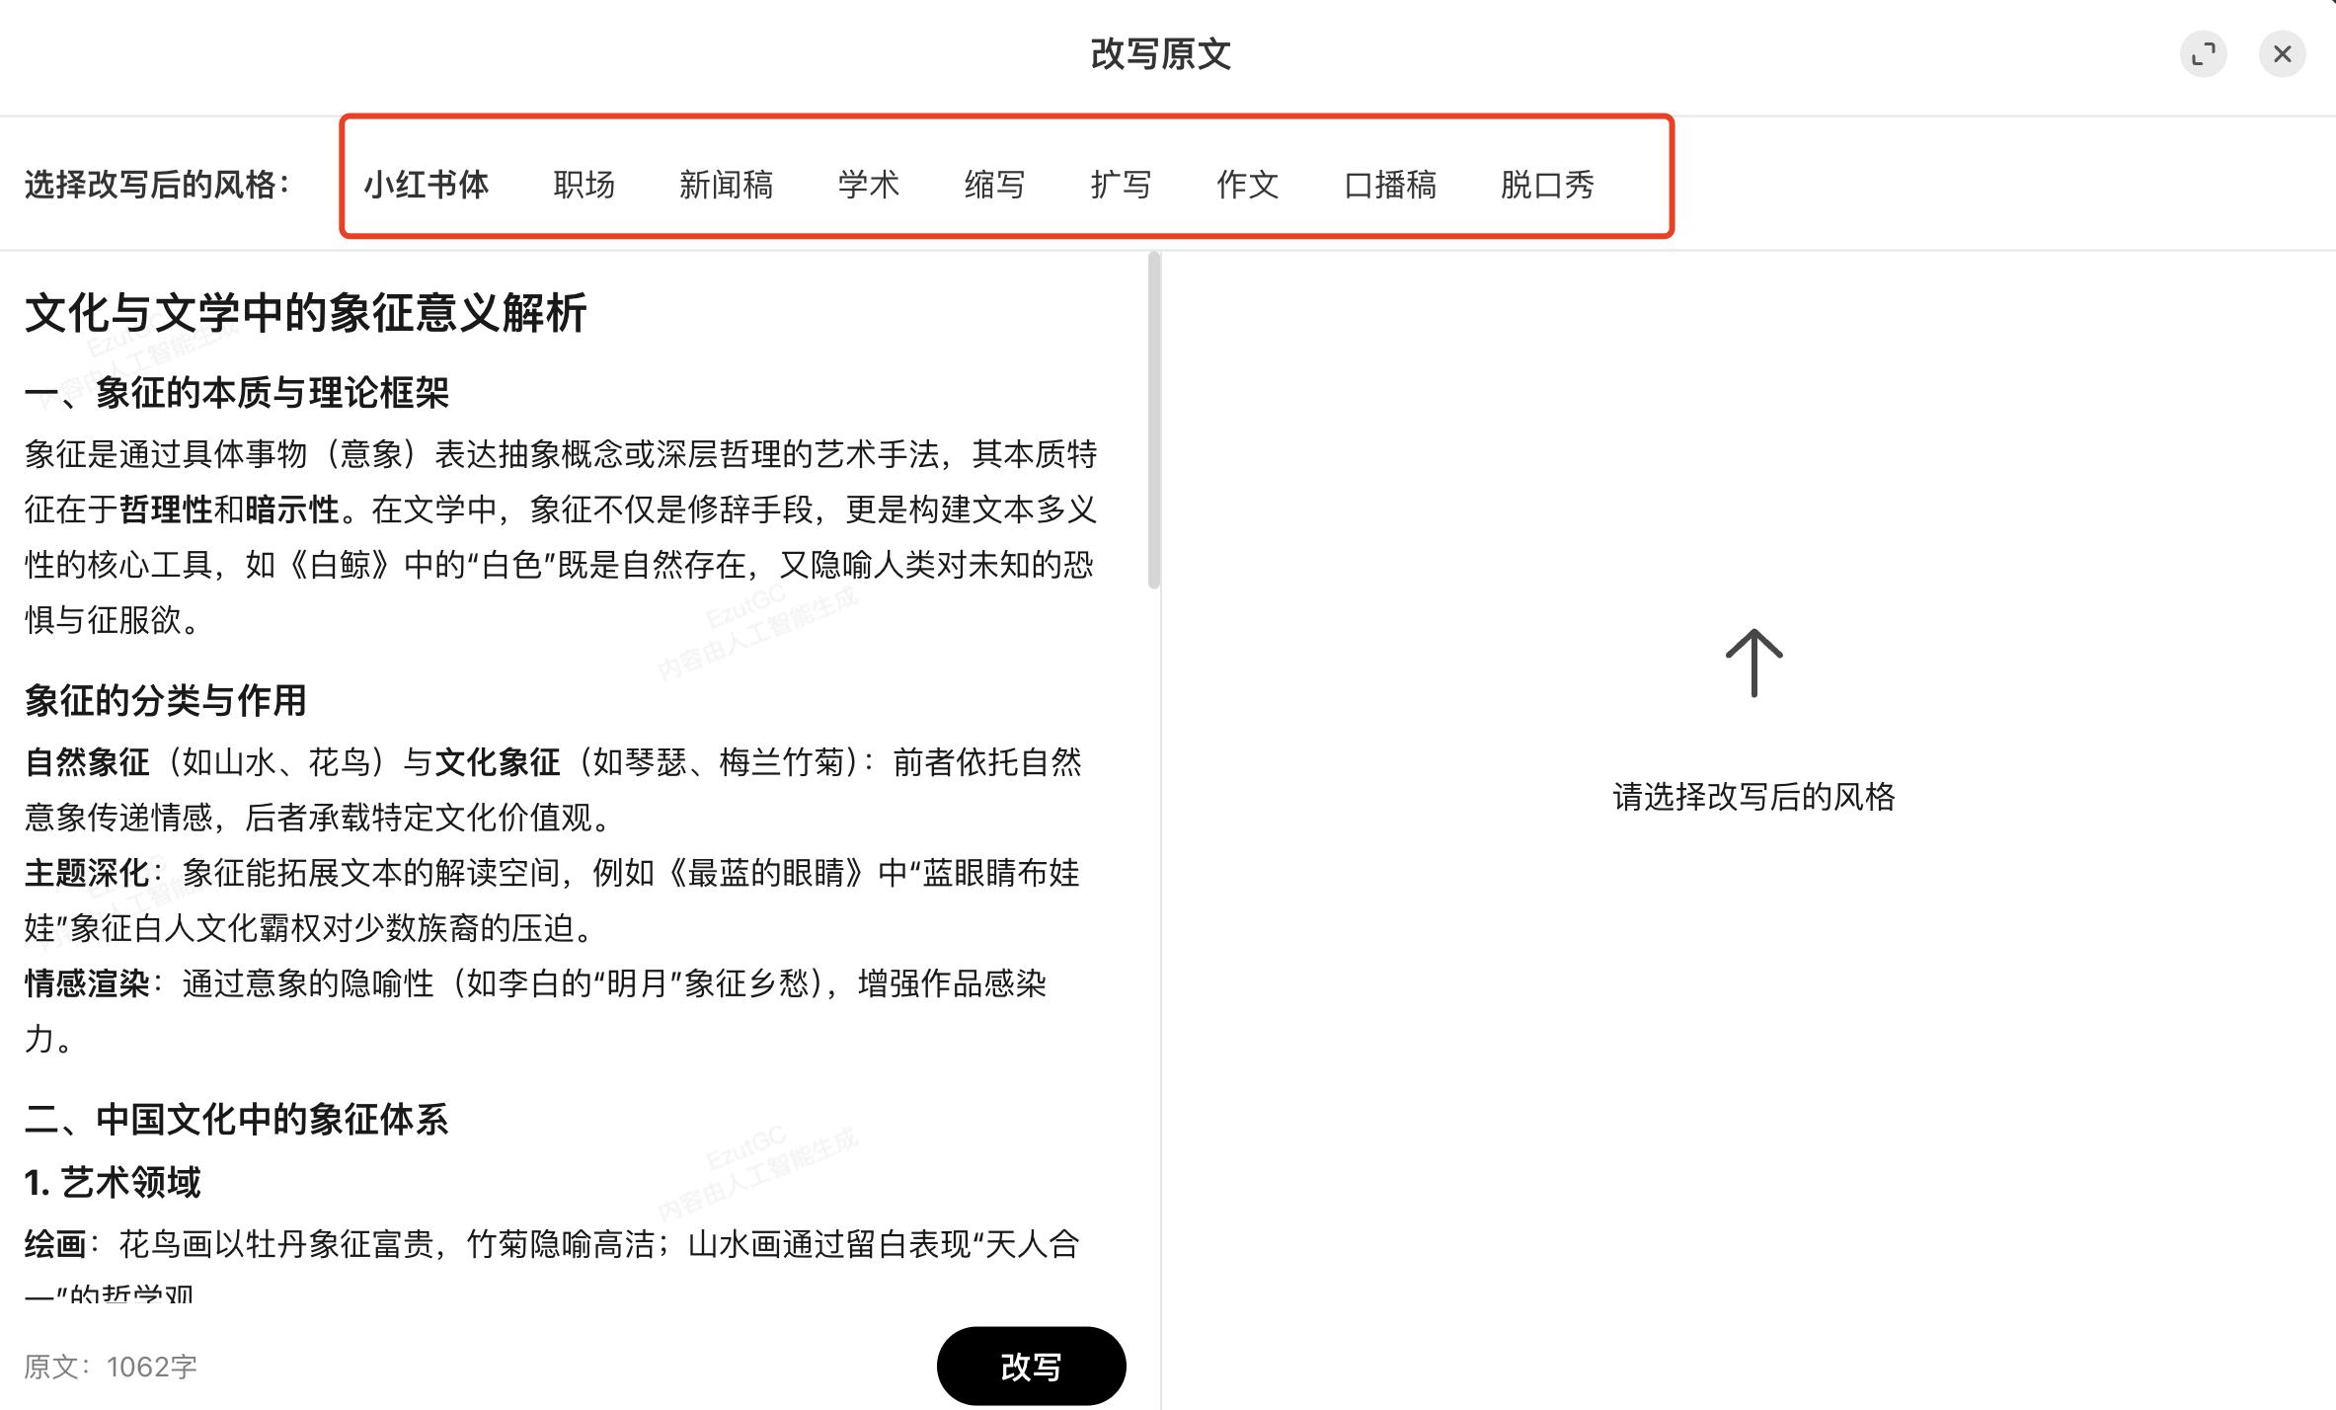Click the upward arrow icon placeholder
The height and width of the screenshot is (1410, 2336).
pyautogui.click(x=1753, y=663)
